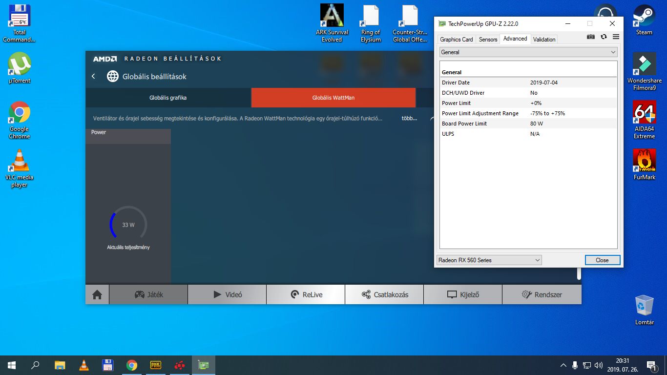Screen dimensions: 667x375
Task: Open VLC from taskbar
Action: pyautogui.click(x=83, y=365)
